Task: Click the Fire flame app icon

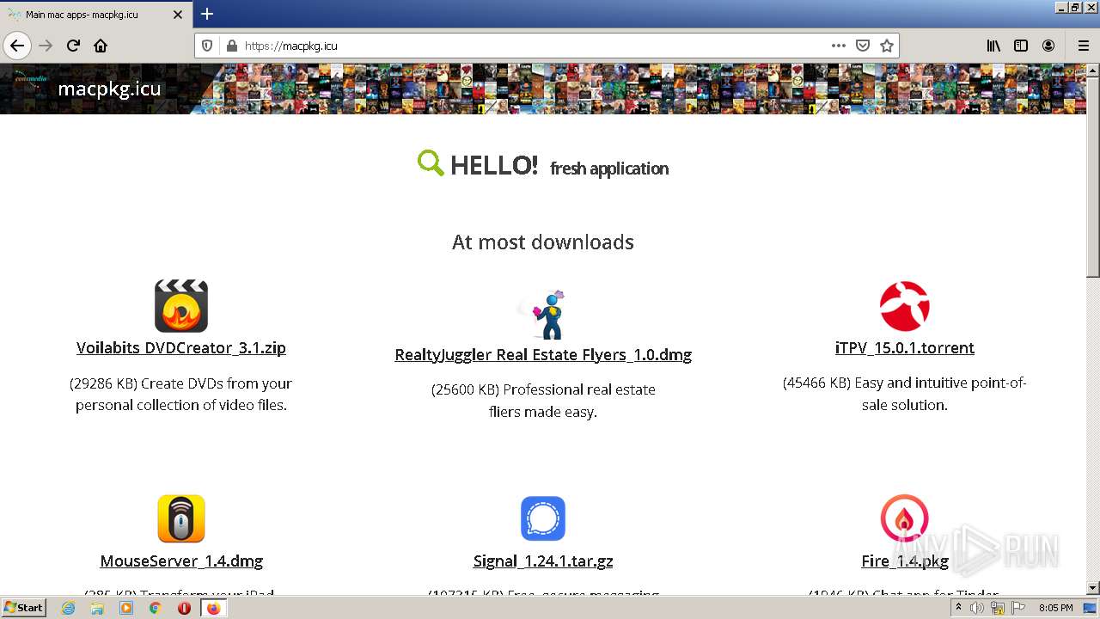Action: coord(904,518)
